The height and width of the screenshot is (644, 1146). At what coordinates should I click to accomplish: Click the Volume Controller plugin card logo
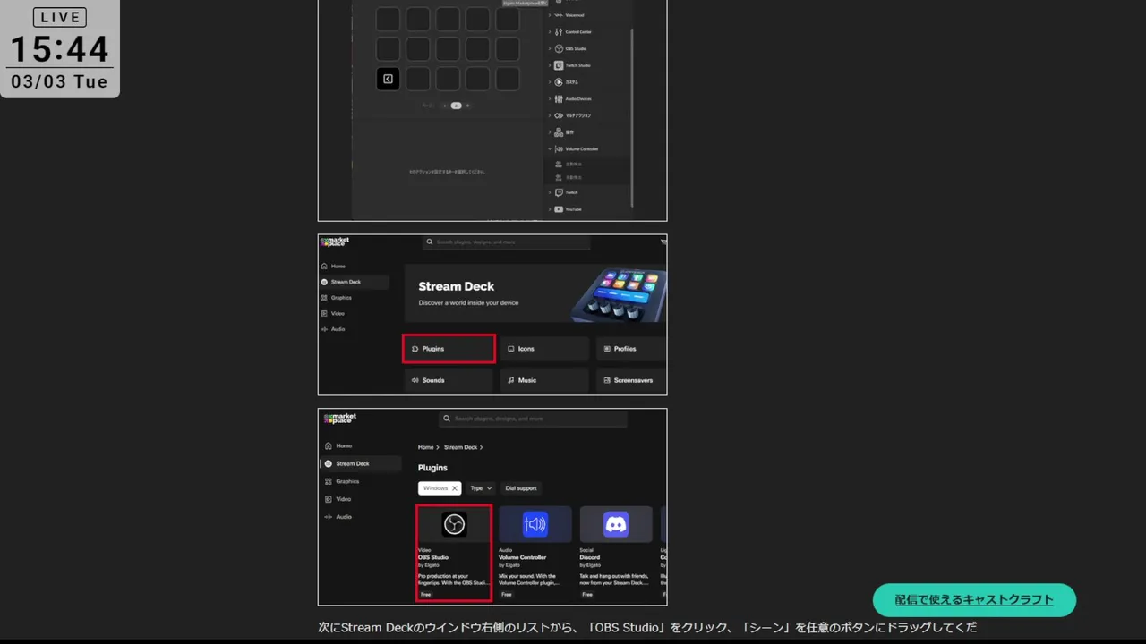(535, 524)
